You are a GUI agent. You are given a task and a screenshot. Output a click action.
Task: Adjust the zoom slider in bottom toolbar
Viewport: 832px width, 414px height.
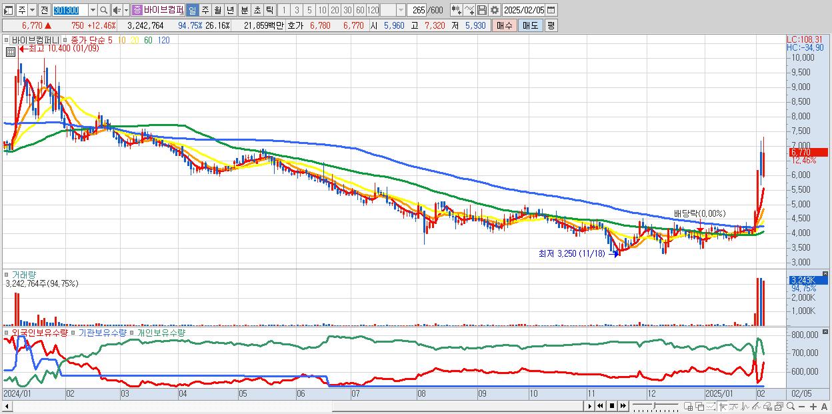[655, 406]
